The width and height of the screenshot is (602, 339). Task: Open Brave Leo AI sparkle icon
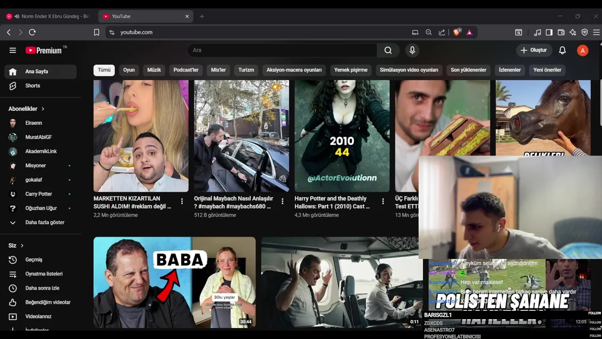click(572, 32)
